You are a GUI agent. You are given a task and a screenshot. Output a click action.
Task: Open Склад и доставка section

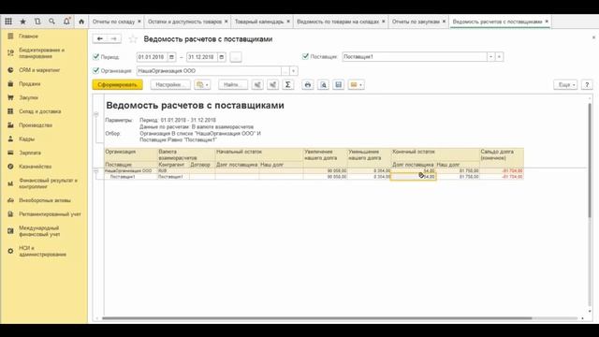[x=39, y=111]
